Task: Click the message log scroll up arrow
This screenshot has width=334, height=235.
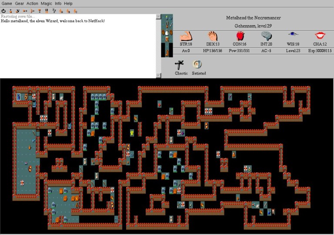Action: point(158,17)
